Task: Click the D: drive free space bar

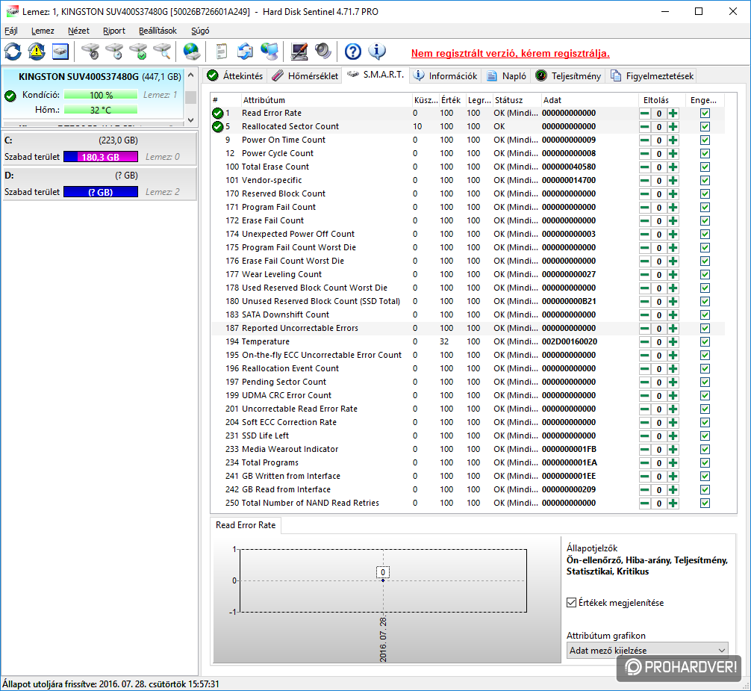Action: tap(101, 192)
